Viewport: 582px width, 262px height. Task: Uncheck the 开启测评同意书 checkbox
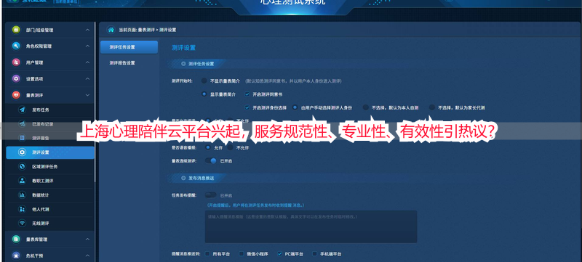coord(247,94)
